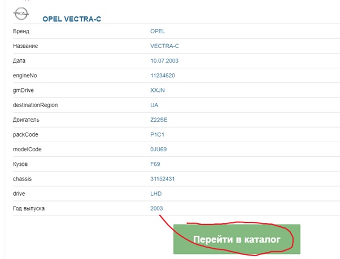Select engine code Z22SE
The height and width of the screenshot is (259, 340).
(160, 120)
